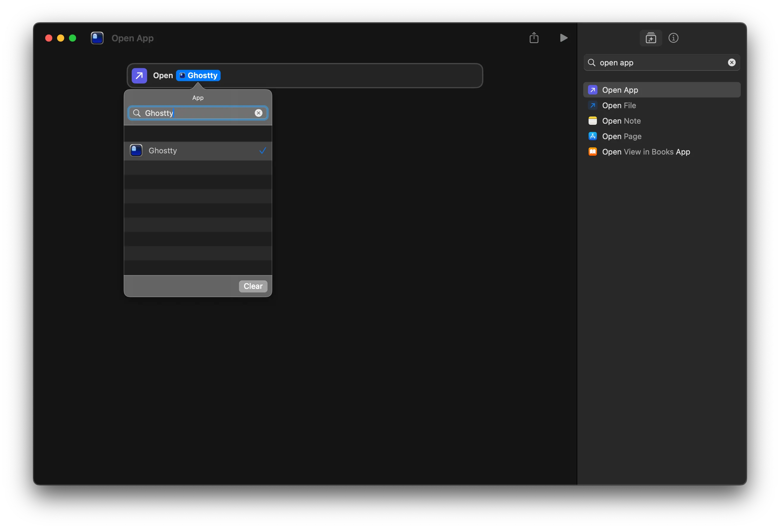Select Open View in Books App action

coord(661,152)
